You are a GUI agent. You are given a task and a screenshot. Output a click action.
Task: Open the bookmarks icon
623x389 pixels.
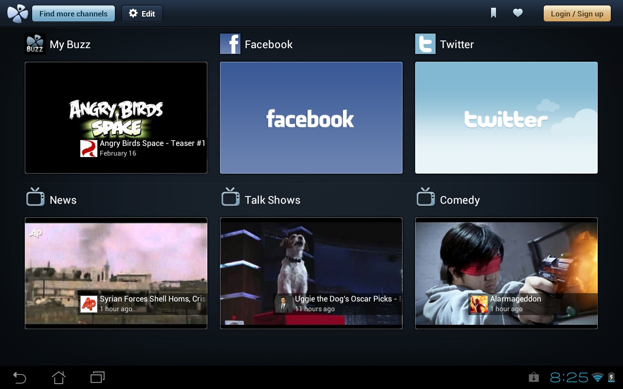494,13
